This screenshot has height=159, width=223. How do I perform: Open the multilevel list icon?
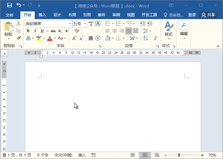click(129, 24)
